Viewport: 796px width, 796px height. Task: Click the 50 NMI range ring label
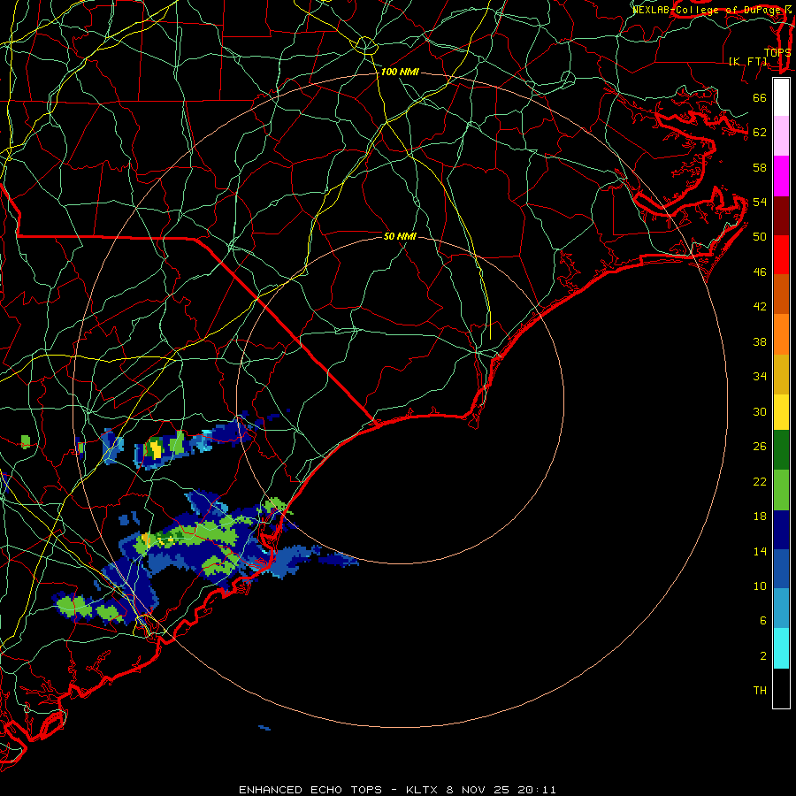click(x=400, y=236)
